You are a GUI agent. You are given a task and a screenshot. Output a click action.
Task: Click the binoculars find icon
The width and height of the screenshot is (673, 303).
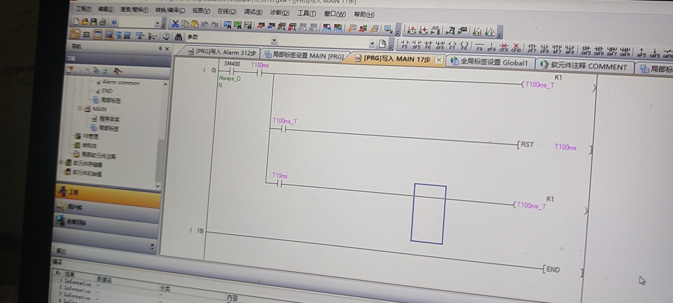(x=178, y=37)
